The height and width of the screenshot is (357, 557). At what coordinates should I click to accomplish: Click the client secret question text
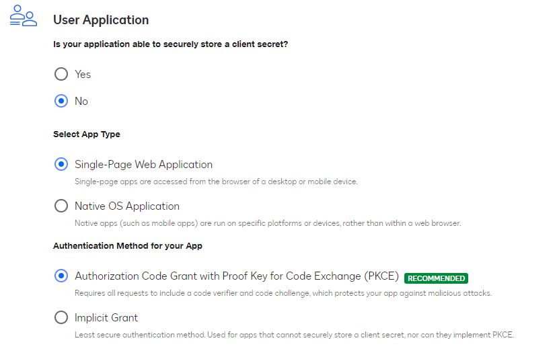tap(175, 44)
